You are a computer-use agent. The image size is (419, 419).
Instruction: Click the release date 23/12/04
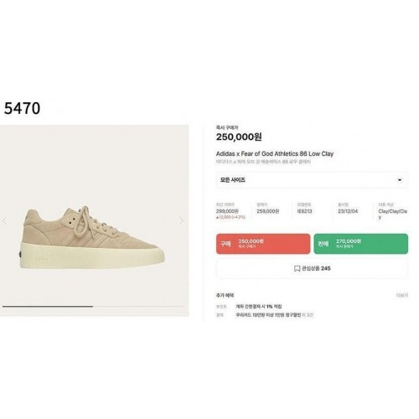coord(348,211)
